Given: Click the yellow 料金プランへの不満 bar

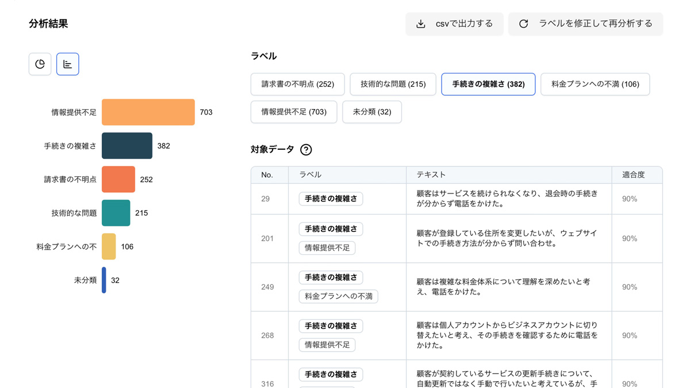Looking at the screenshot, I should [109, 247].
